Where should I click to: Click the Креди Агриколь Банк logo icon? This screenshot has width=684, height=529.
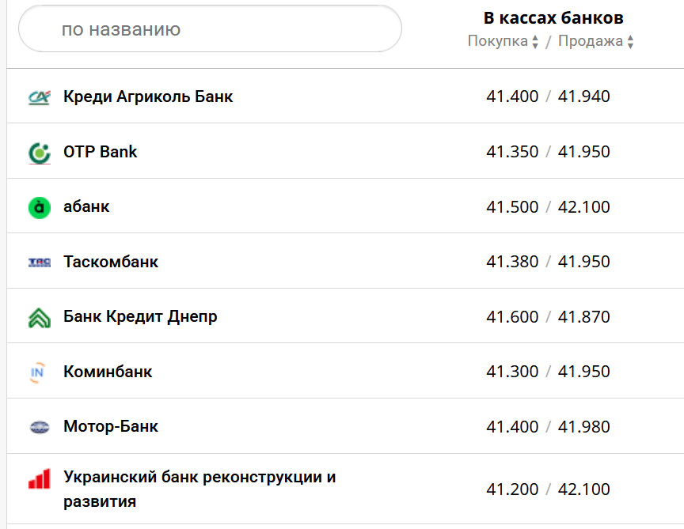pyautogui.click(x=39, y=97)
